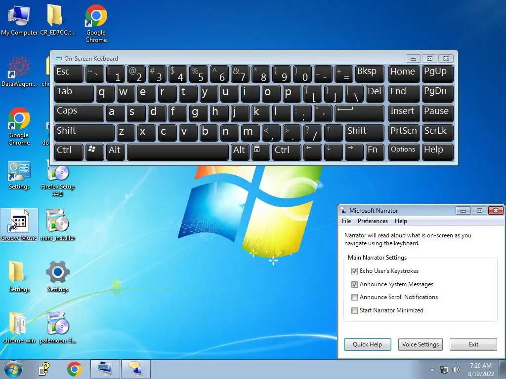Open Narrator Help menu

[x=401, y=221]
